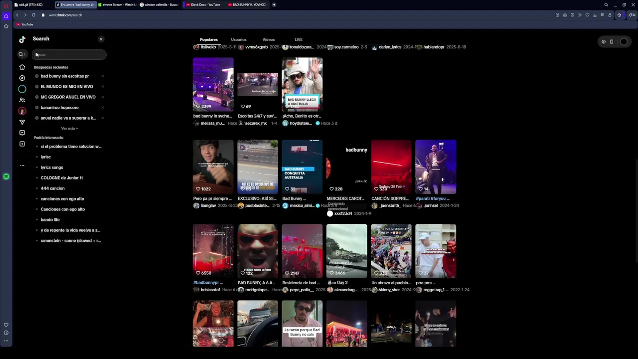
Task: Switch to Dieck Docs - YouTube tab
Action: tap(202, 4)
